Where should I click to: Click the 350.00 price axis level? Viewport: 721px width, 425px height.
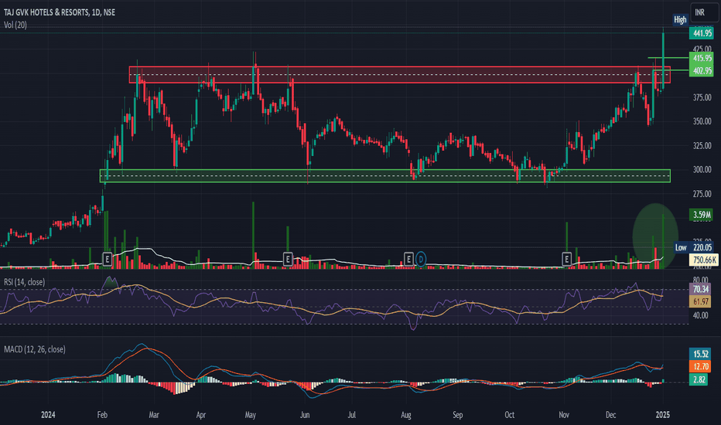702,121
